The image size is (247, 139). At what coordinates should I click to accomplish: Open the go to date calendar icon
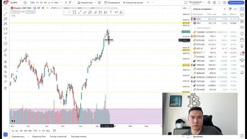click(54, 131)
